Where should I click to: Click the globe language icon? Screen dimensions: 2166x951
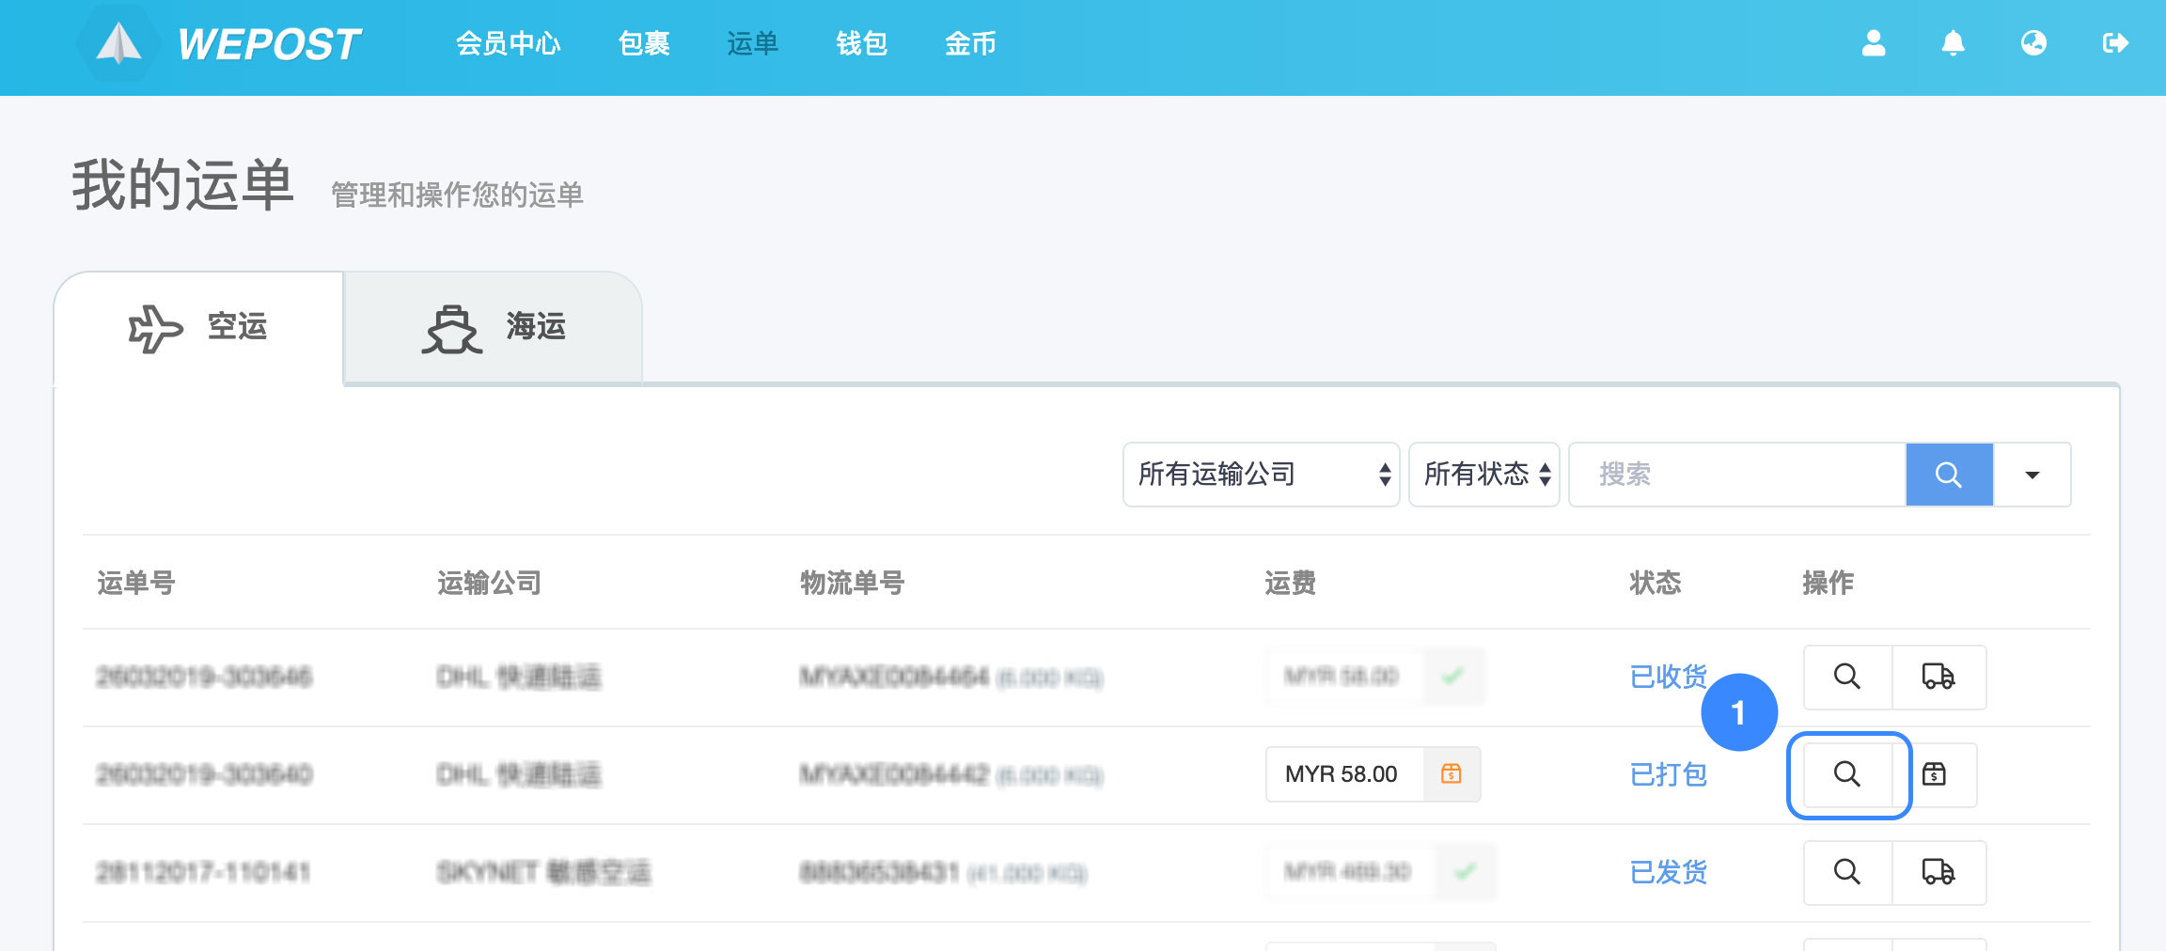2033,43
